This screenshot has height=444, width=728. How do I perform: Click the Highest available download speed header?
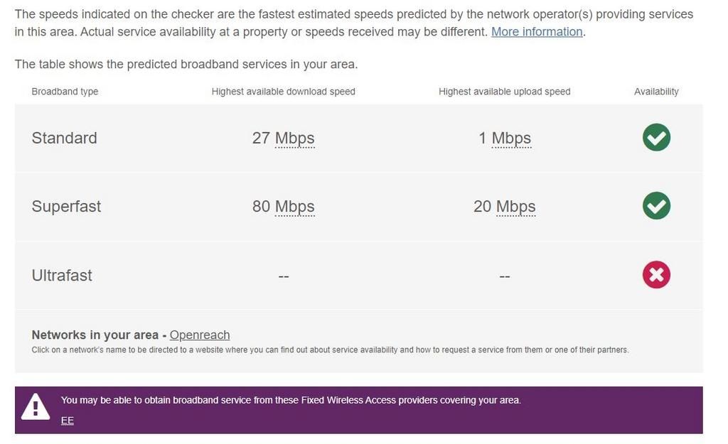click(283, 92)
